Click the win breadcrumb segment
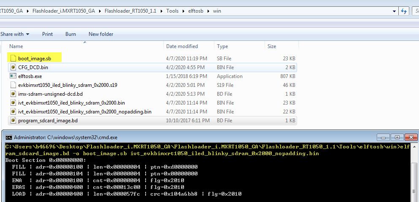 (217, 11)
